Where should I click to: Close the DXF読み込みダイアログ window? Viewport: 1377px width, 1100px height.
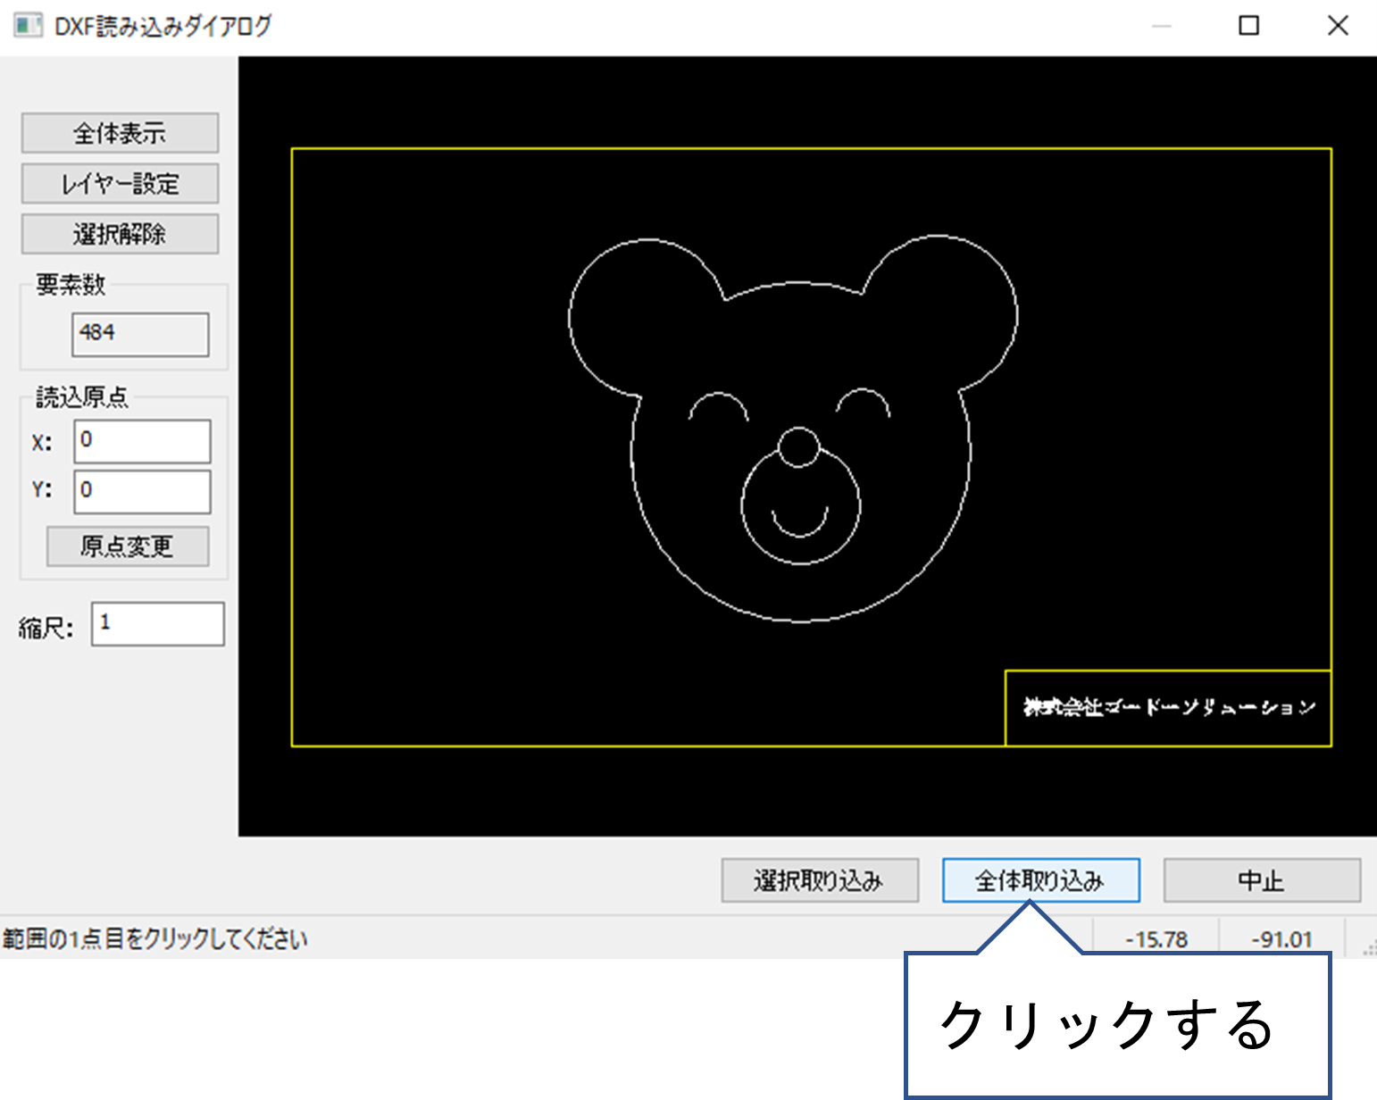[1338, 25]
